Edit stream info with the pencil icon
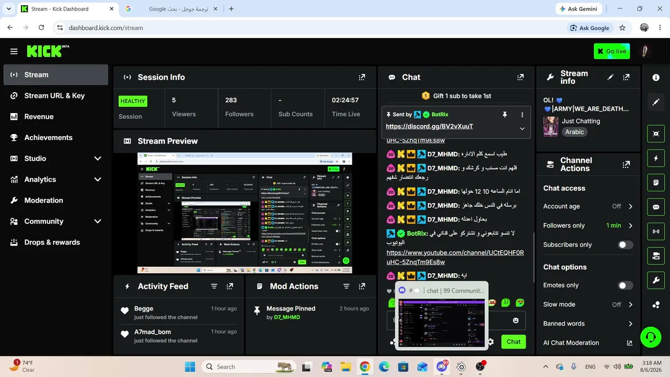 point(610,77)
